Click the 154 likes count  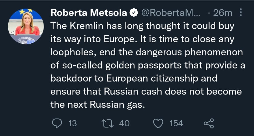(176, 123)
